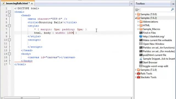Screen dimensions: 176x99
Task: Select the Samples (7.0.2) folder icon
Action: (x=139, y=18)
